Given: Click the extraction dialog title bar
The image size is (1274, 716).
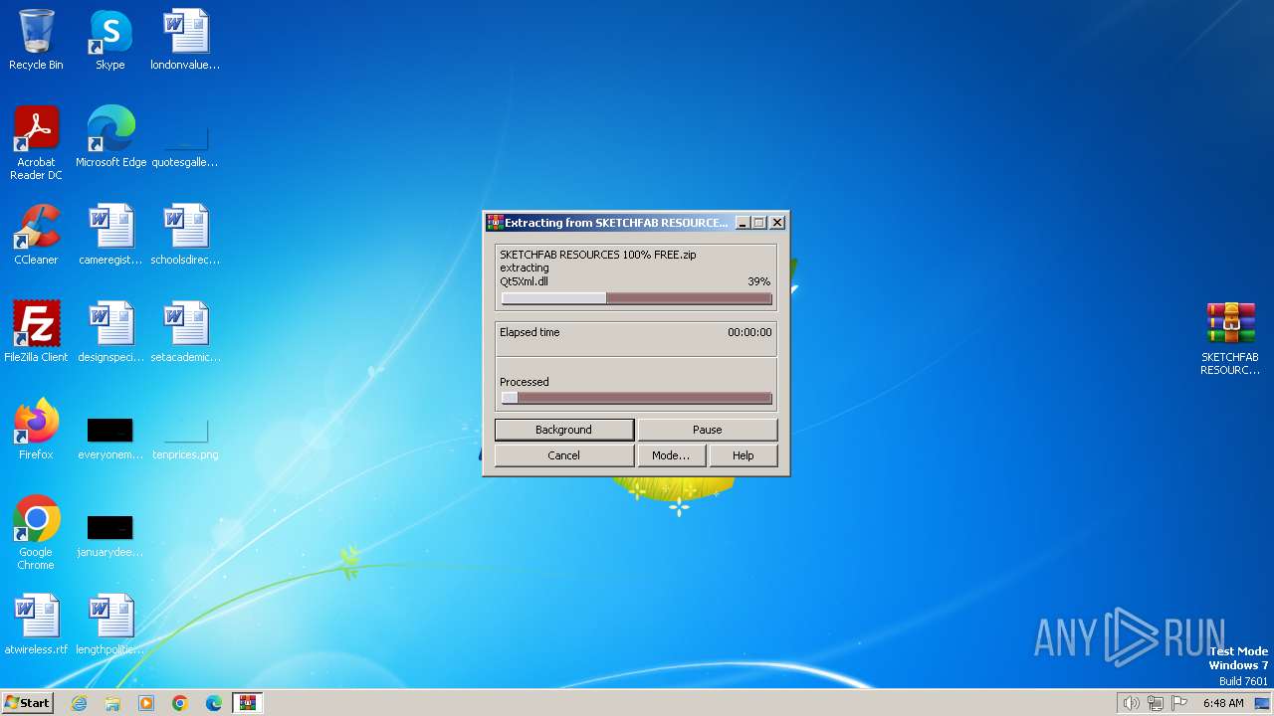Looking at the screenshot, I should [636, 223].
